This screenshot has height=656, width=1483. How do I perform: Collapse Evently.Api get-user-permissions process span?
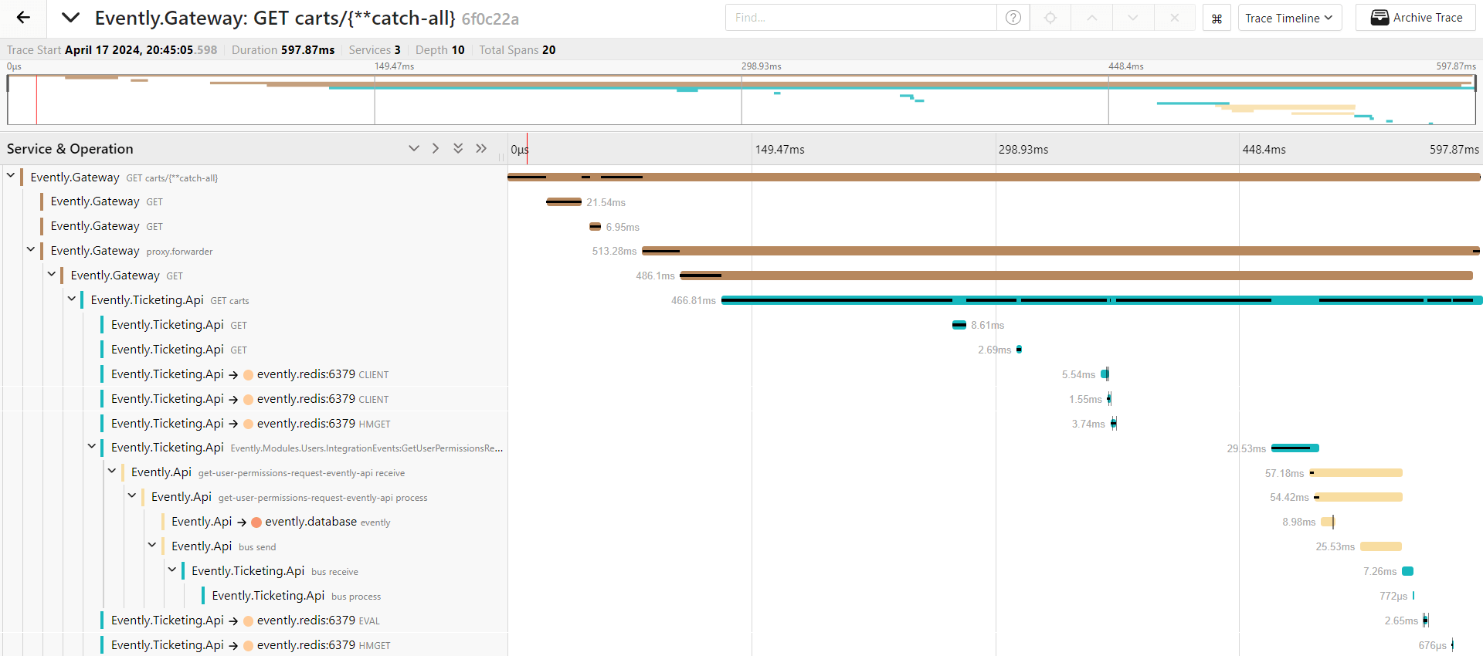tap(131, 495)
